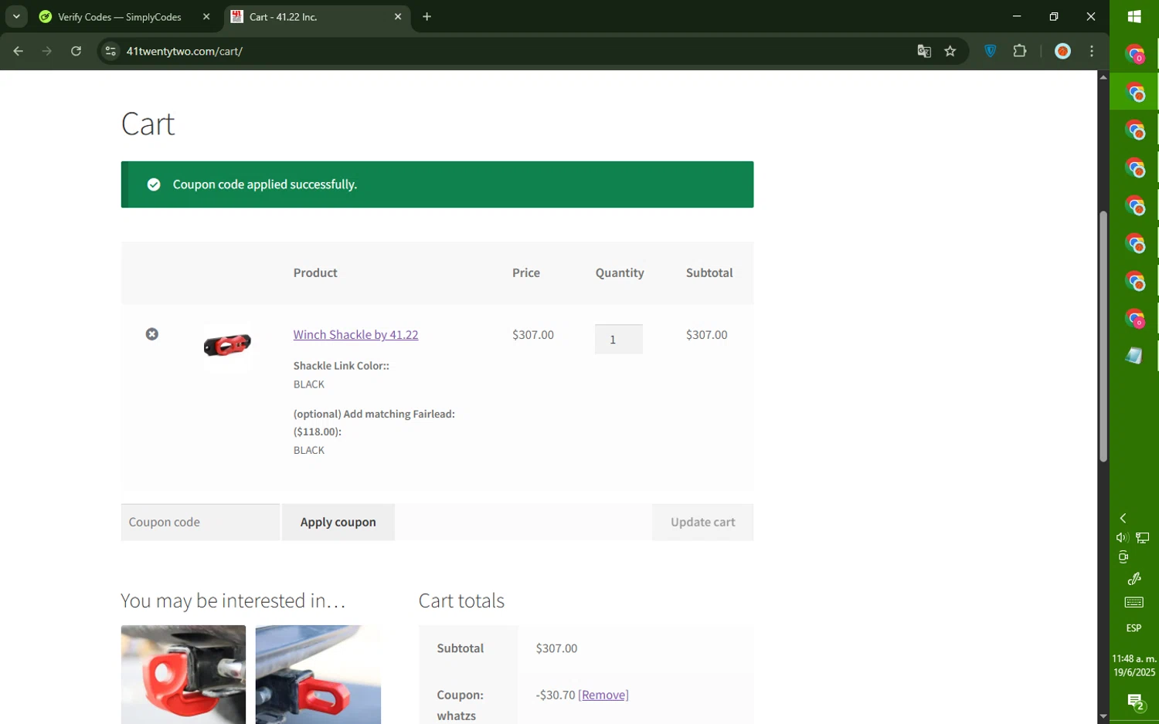Screen dimensions: 1159x724
Task: Click the green success checkmark icon
Action: 154,184
